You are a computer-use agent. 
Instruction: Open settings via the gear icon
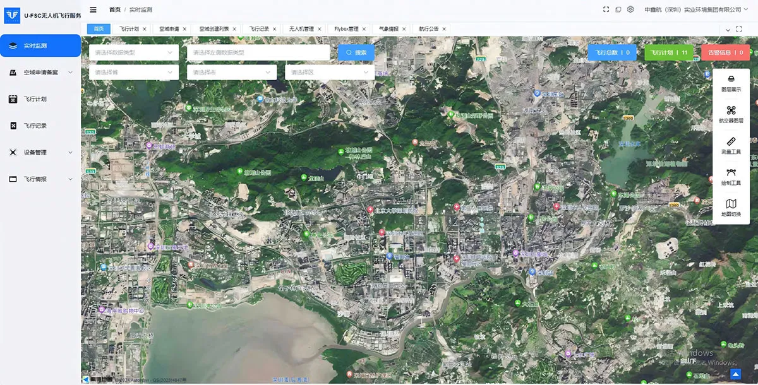coord(630,9)
